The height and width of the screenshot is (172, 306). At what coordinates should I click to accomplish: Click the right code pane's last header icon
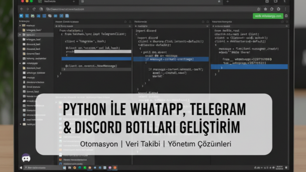287,22
